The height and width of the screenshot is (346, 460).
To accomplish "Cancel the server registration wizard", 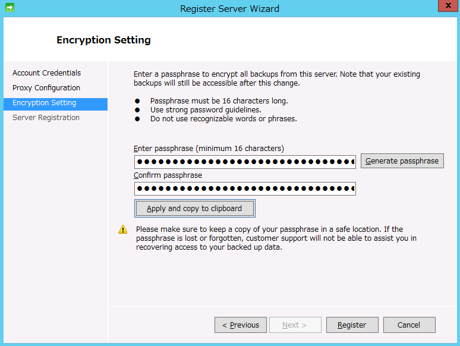I will tap(409, 325).
